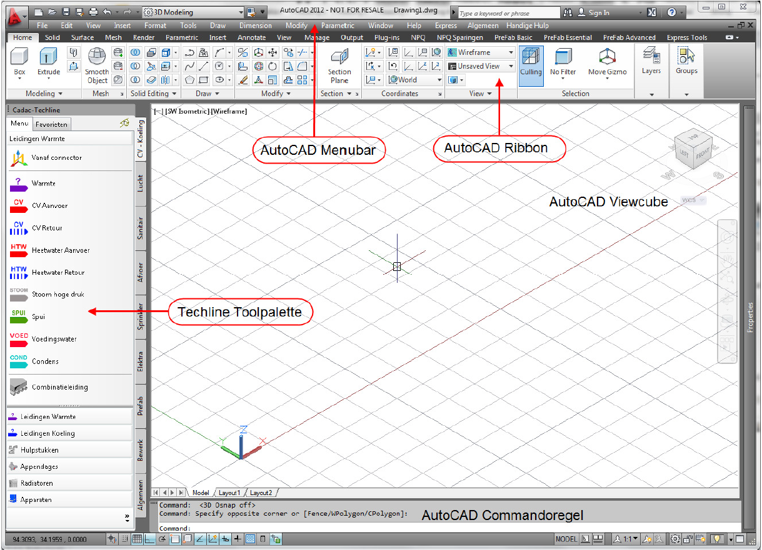Screen dimensions: 762x550
Task: Select the Elektra vertical palette tab
Action: 140,362
